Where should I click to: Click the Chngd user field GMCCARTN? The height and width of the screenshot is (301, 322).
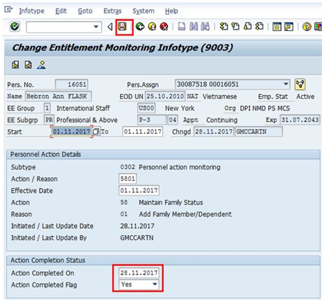tap(259, 132)
